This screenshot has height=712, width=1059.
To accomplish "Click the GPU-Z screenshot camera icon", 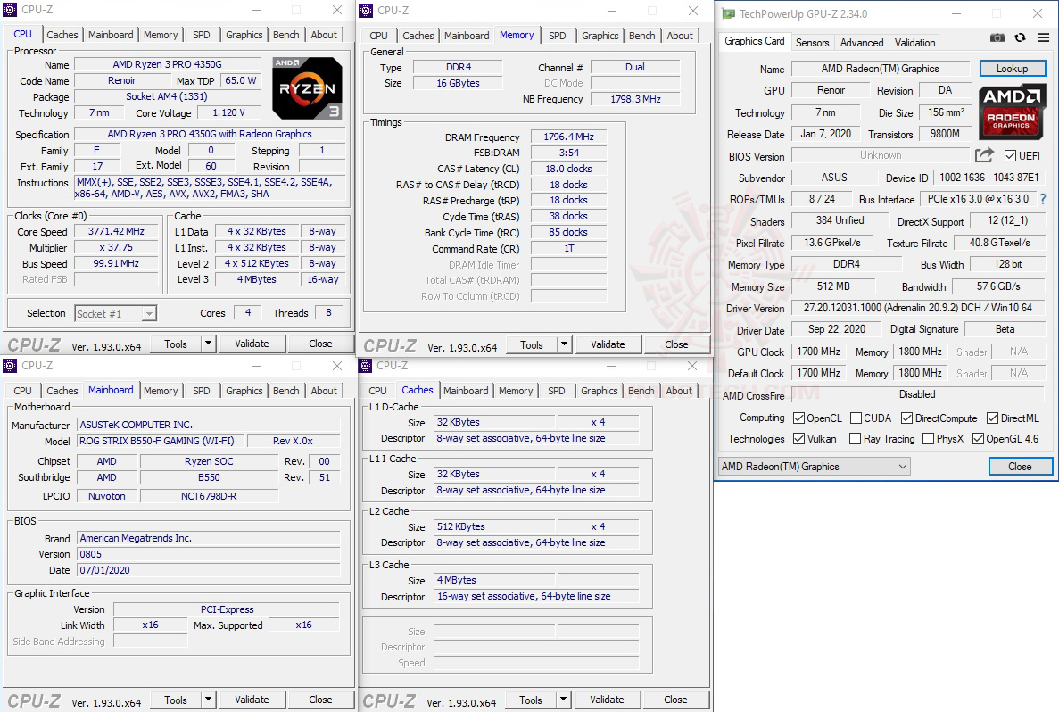I will click(x=997, y=37).
